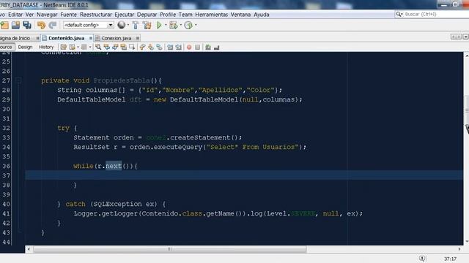Screen dimensions: 469x263
Task: Click the Last Edit editor icon
Action: (x=64, y=47)
